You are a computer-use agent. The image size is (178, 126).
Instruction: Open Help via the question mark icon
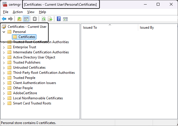point(59,19)
